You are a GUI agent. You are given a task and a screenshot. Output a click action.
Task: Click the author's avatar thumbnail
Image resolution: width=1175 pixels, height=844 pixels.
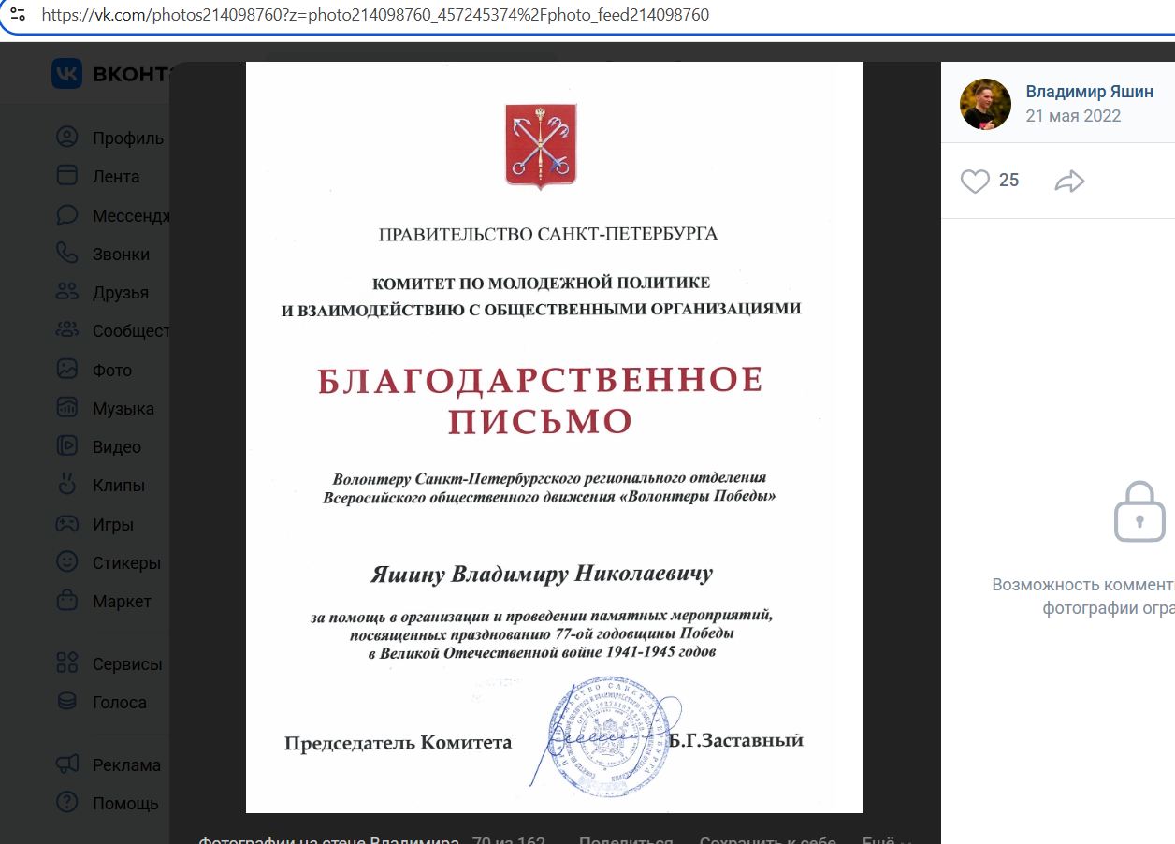point(985,104)
